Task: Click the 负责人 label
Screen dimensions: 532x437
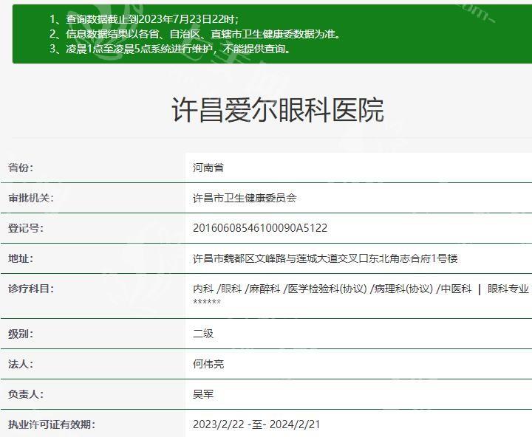Action: click(26, 394)
